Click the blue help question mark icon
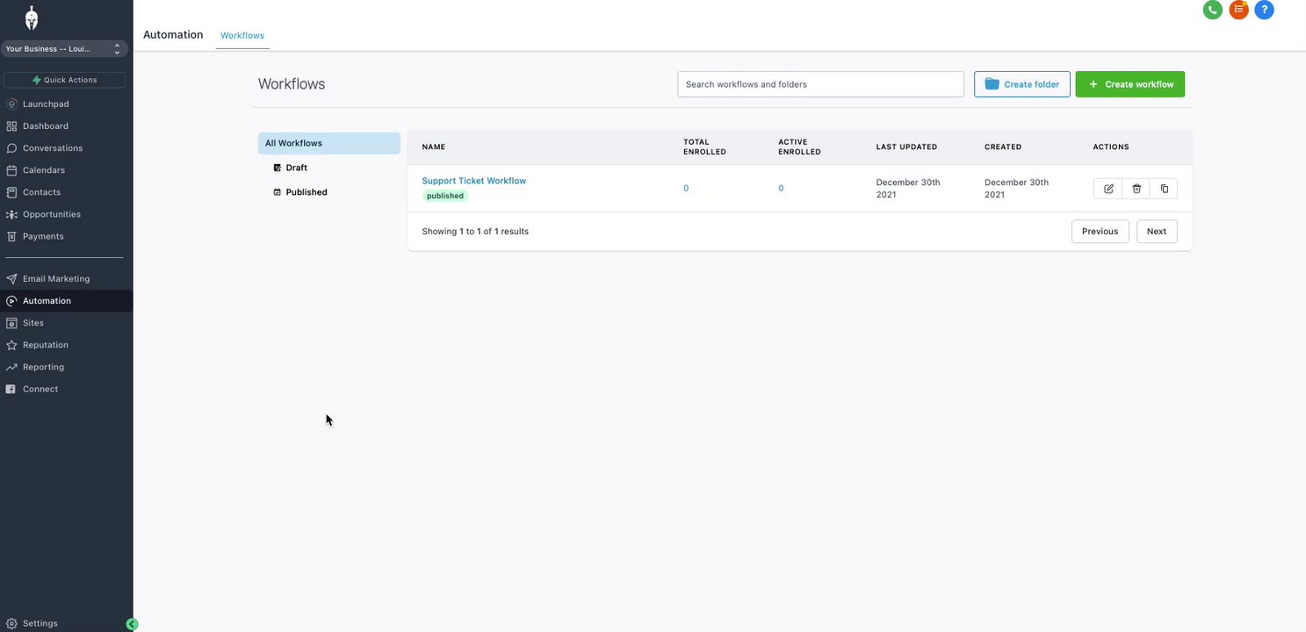Image resolution: width=1306 pixels, height=632 pixels. pos(1264,11)
